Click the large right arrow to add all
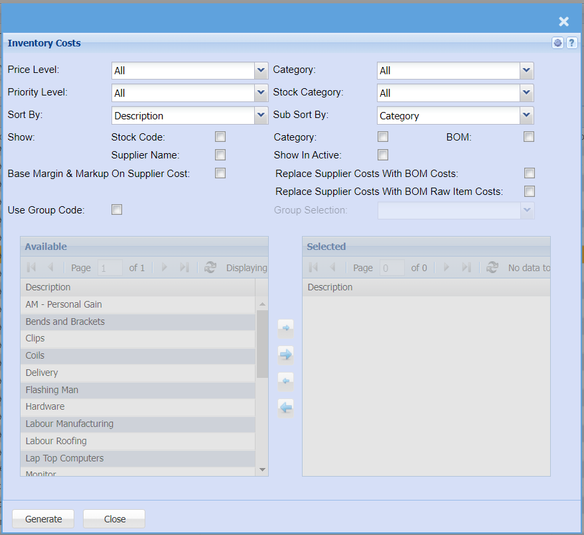The width and height of the screenshot is (584, 535). click(x=285, y=355)
